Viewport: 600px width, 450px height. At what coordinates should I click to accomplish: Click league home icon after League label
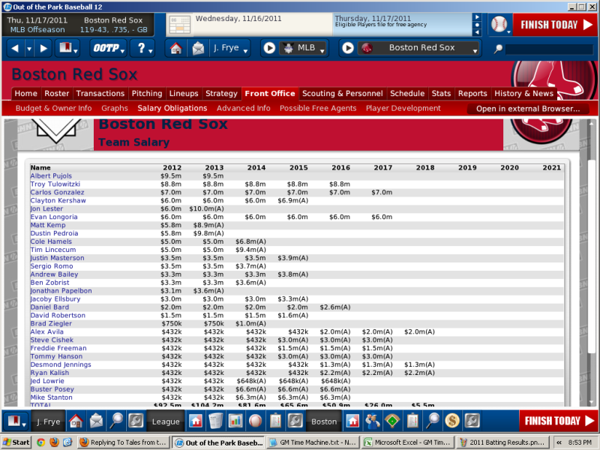click(196, 421)
